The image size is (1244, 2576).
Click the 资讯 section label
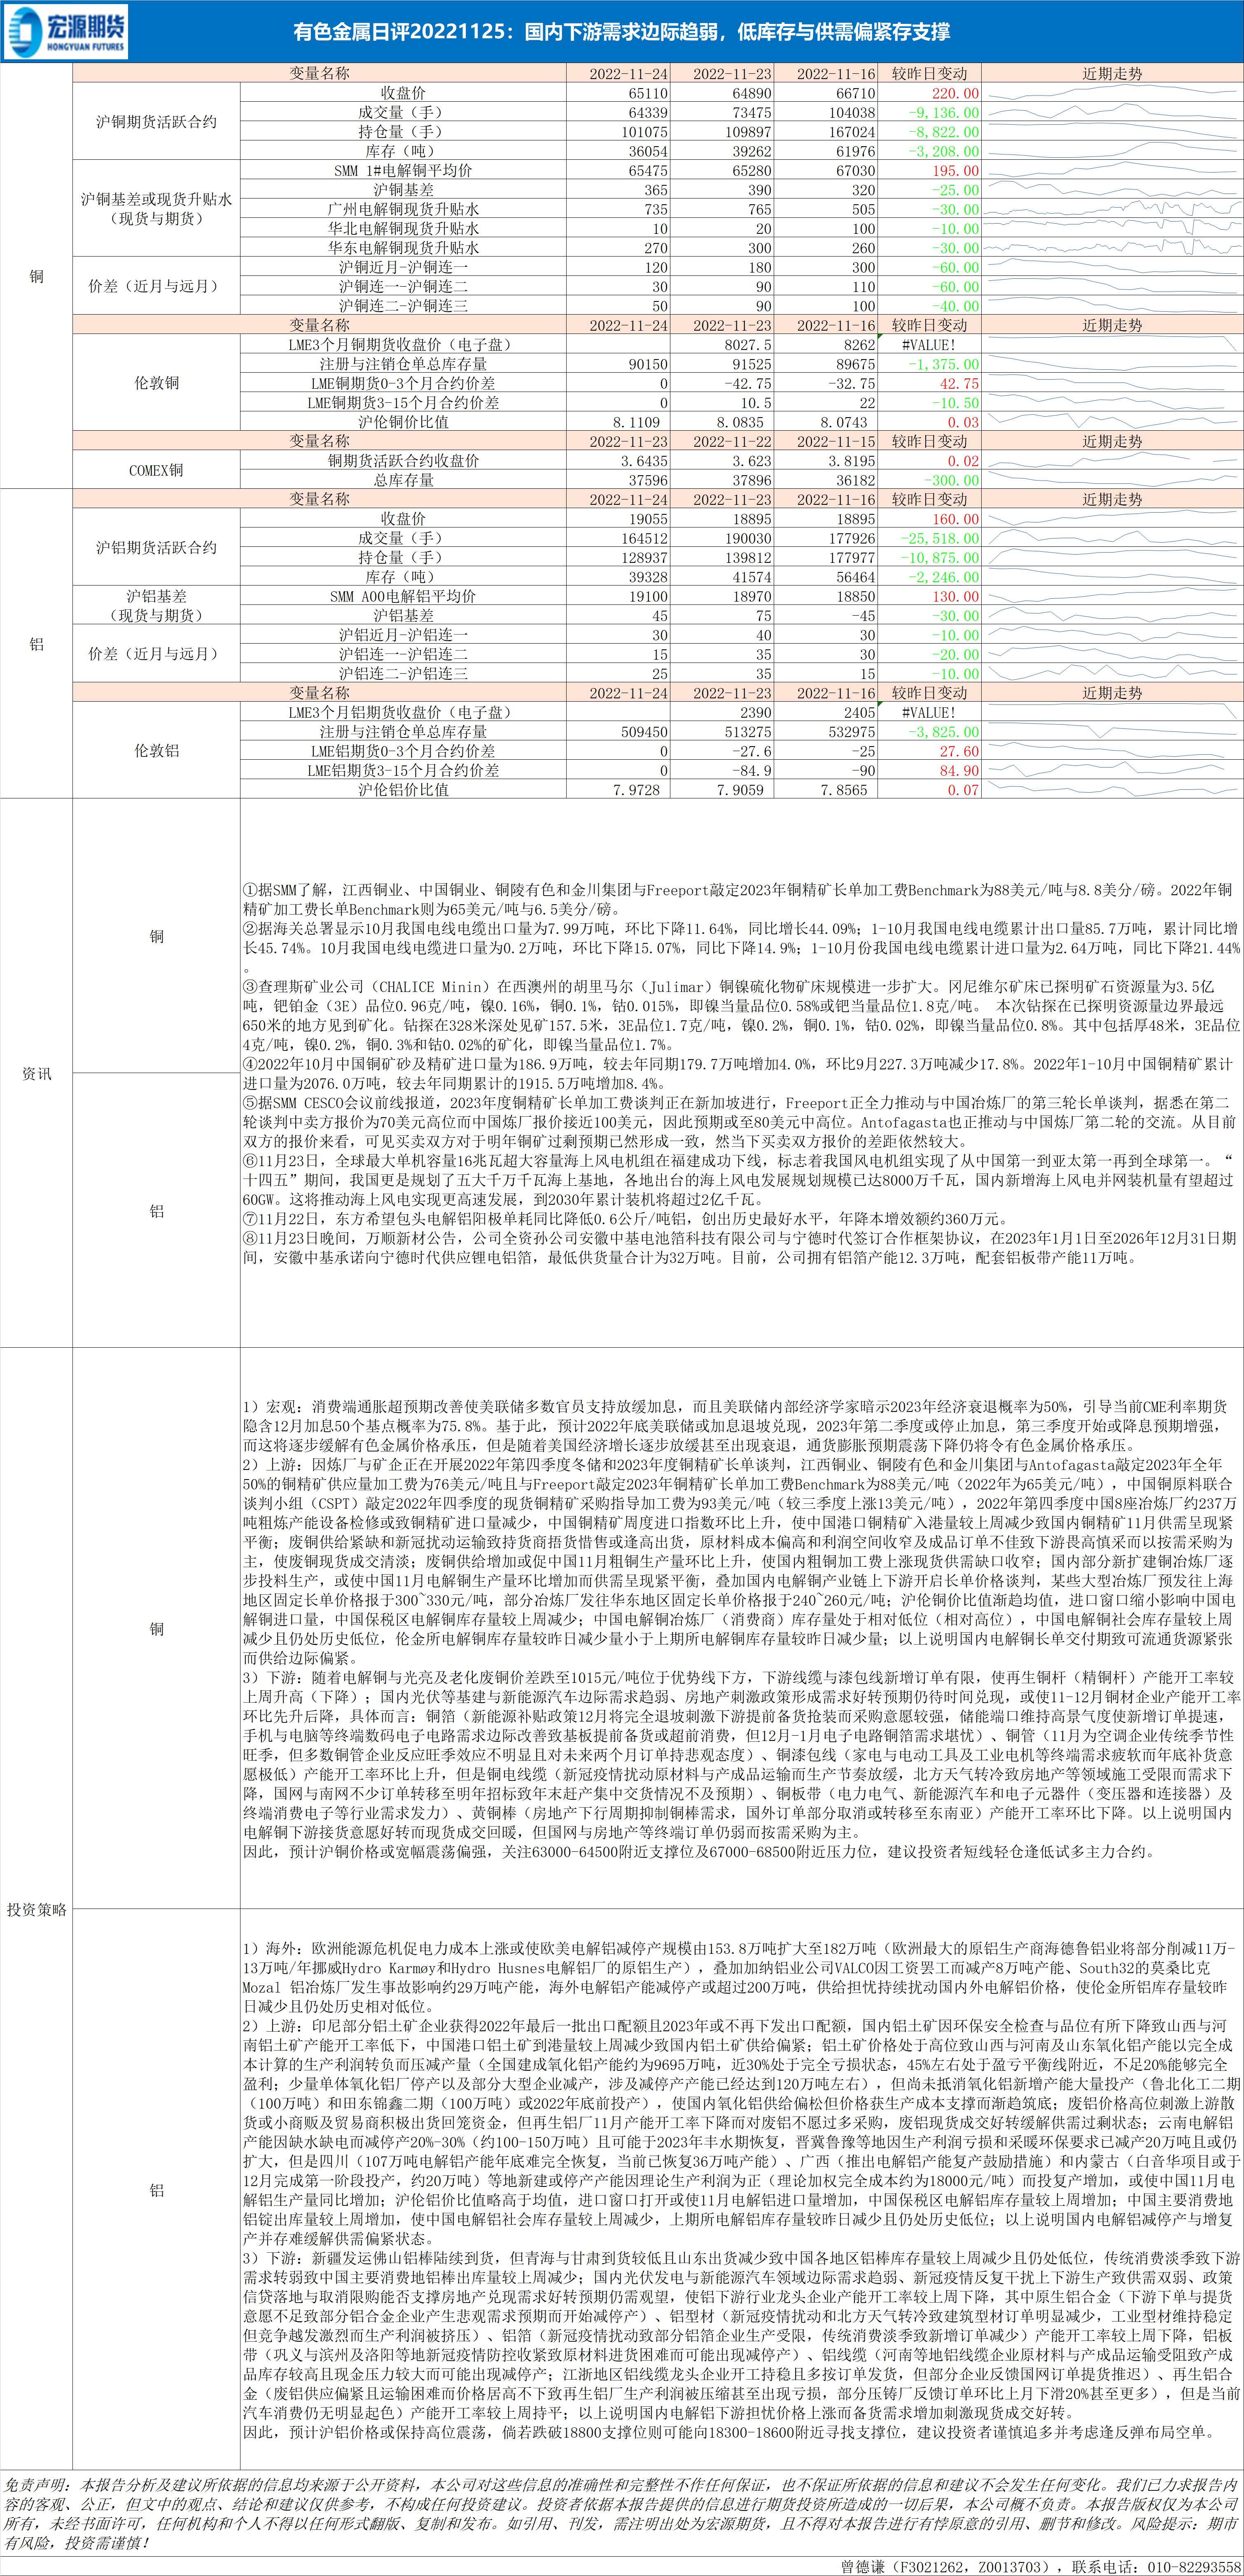pos(37,1073)
